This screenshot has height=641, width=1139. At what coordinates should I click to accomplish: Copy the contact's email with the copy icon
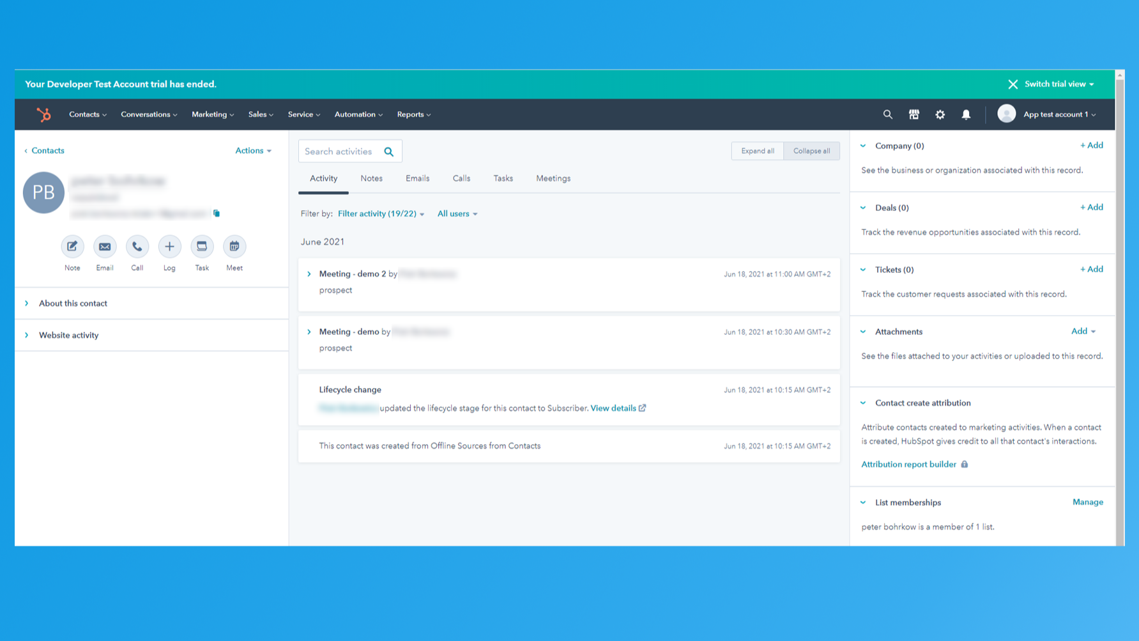pyautogui.click(x=216, y=213)
